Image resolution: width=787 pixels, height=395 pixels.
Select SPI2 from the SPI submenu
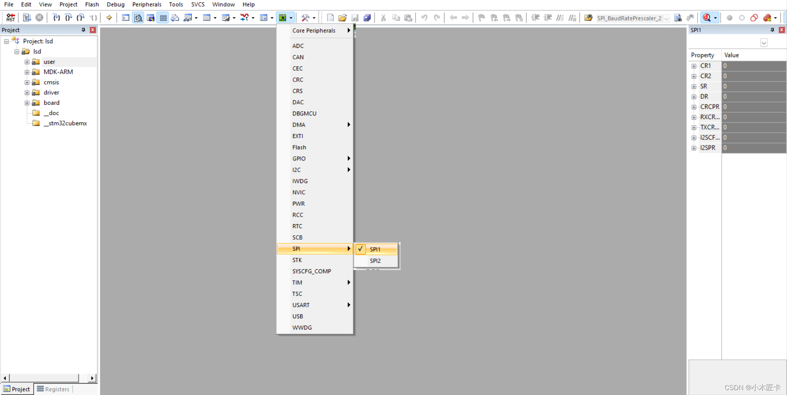[376, 261]
